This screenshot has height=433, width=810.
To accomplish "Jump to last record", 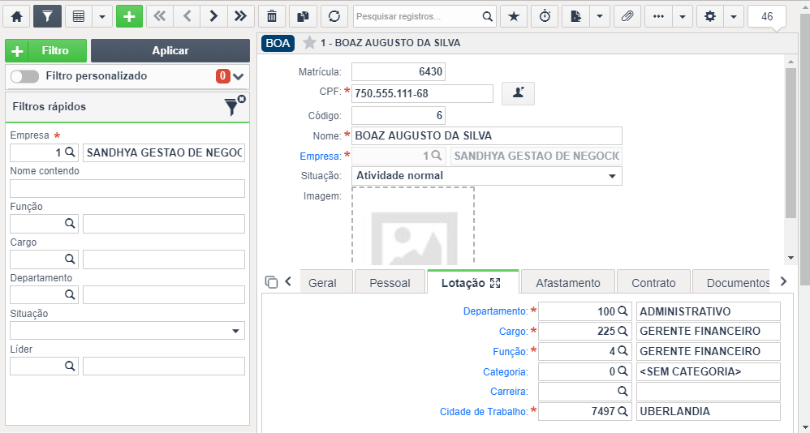I will click(240, 16).
